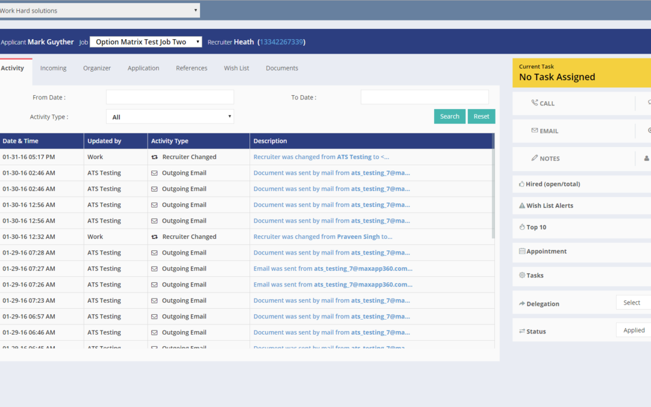Click the recruiter phone number 13342267339
The width and height of the screenshot is (651, 407).
click(281, 42)
